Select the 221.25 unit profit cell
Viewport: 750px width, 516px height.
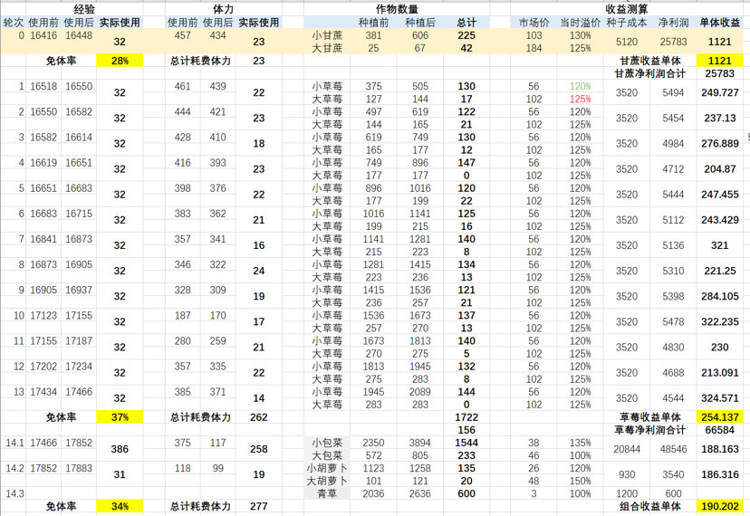pyautogui.click(x=720, y=271)
